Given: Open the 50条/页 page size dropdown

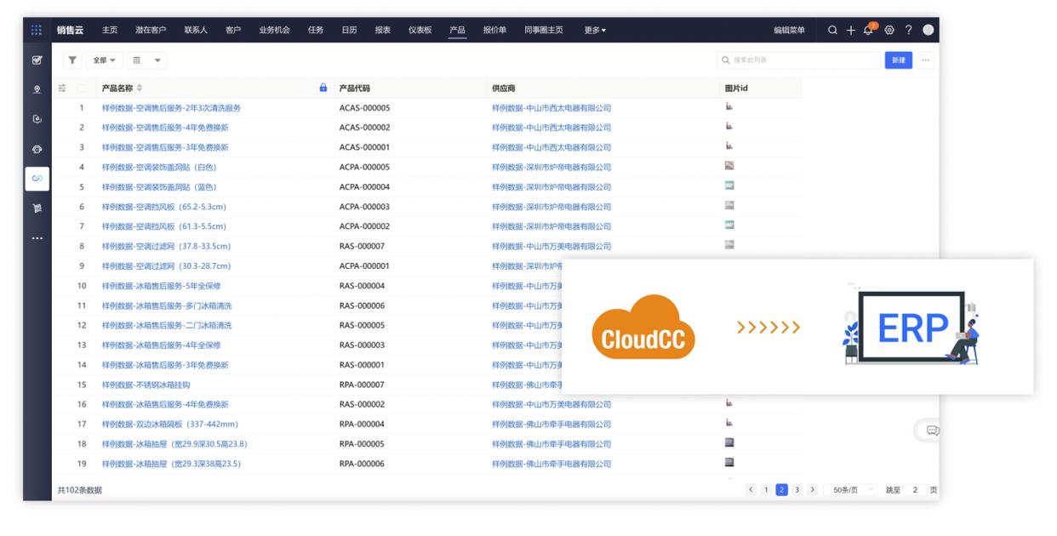Looking at the screenshot, I should tap(852, 490).
